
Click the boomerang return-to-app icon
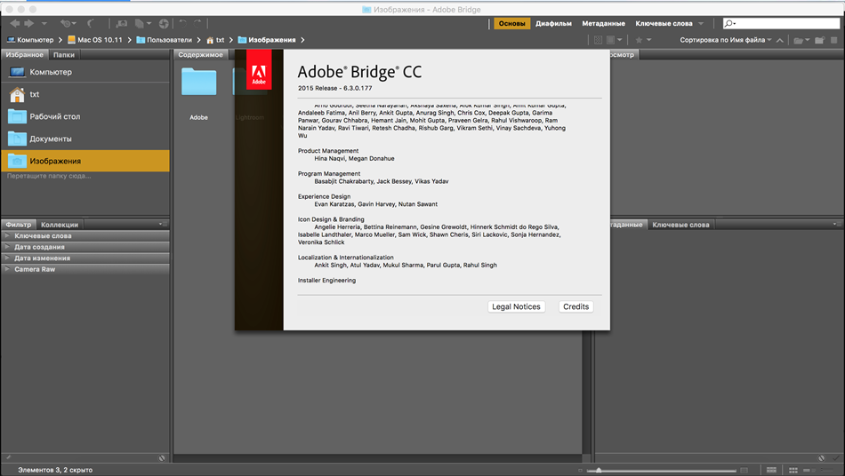pyautogui.click(x=91, y=24)
